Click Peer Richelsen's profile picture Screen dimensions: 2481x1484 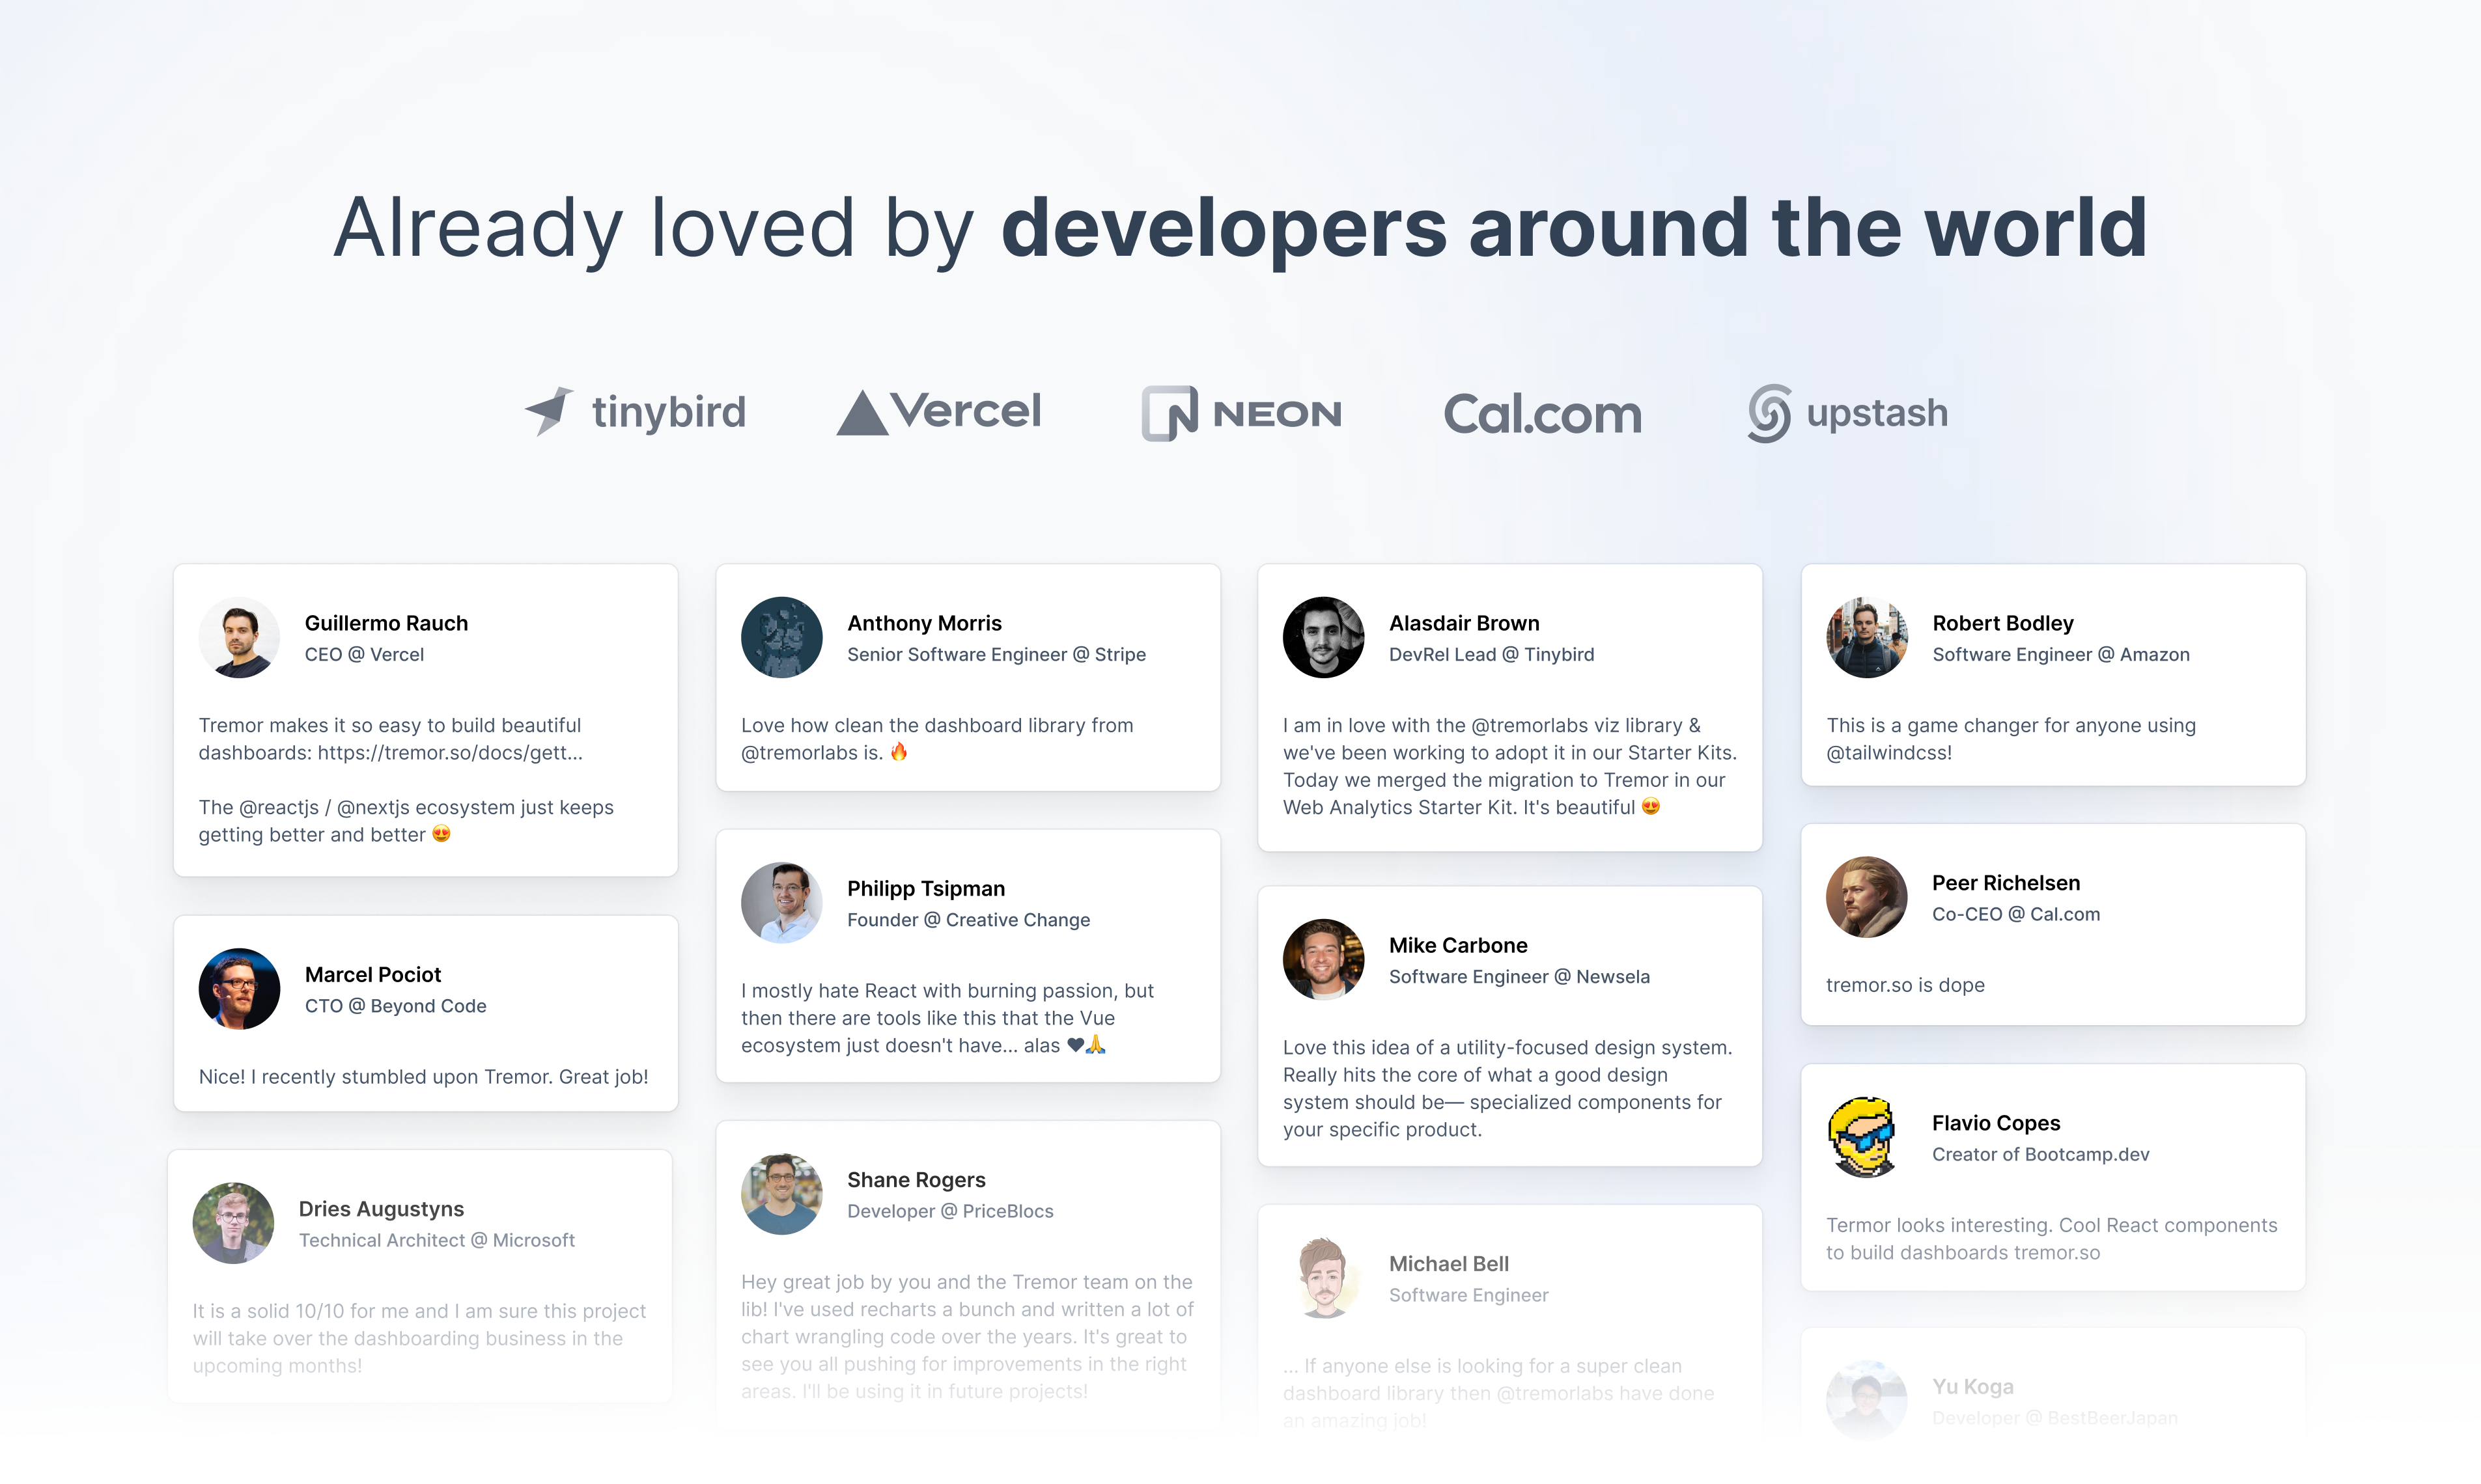(1866, 897)
